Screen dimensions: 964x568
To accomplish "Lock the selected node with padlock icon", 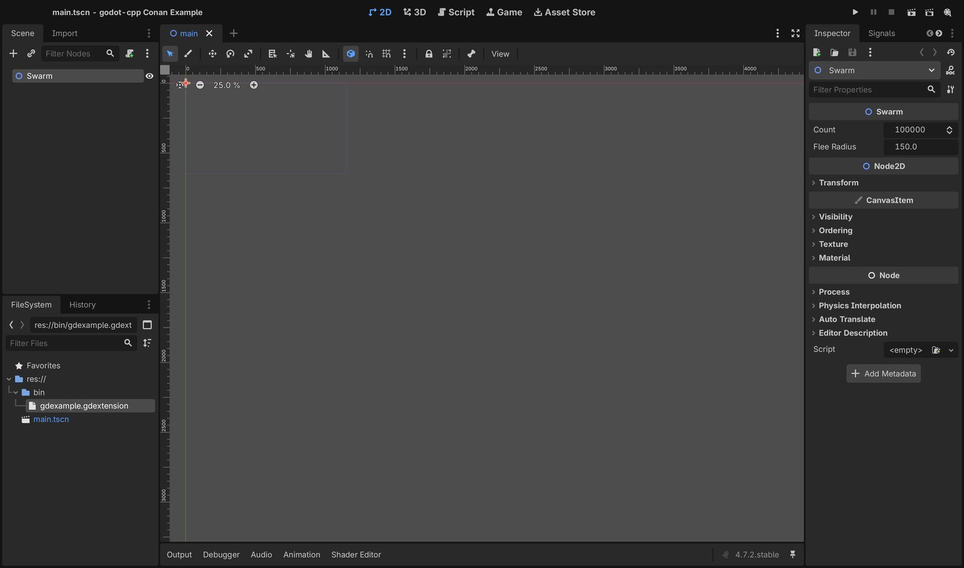I will tap(428, 54).
